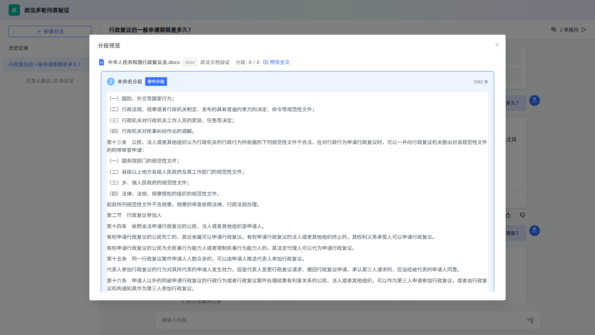Viewport: 595px width, 335px height.
Task: Click the 2 条提问 label
Action: click(569, 30)
